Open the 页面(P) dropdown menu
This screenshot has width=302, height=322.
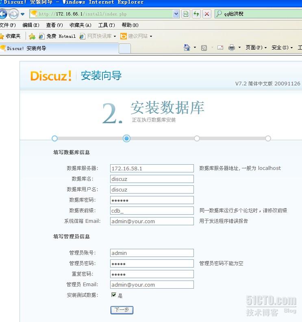256,48
